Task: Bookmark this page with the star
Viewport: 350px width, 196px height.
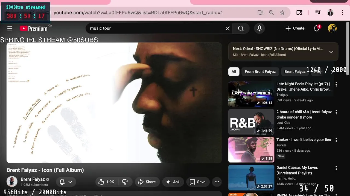Action: (x=282, y=13)
